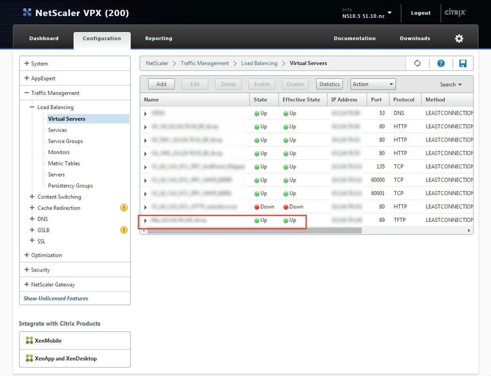Screen dimensions: 491x376
Task: Click the XenApp and XenDesktop icon
Action: pos(30,359)
